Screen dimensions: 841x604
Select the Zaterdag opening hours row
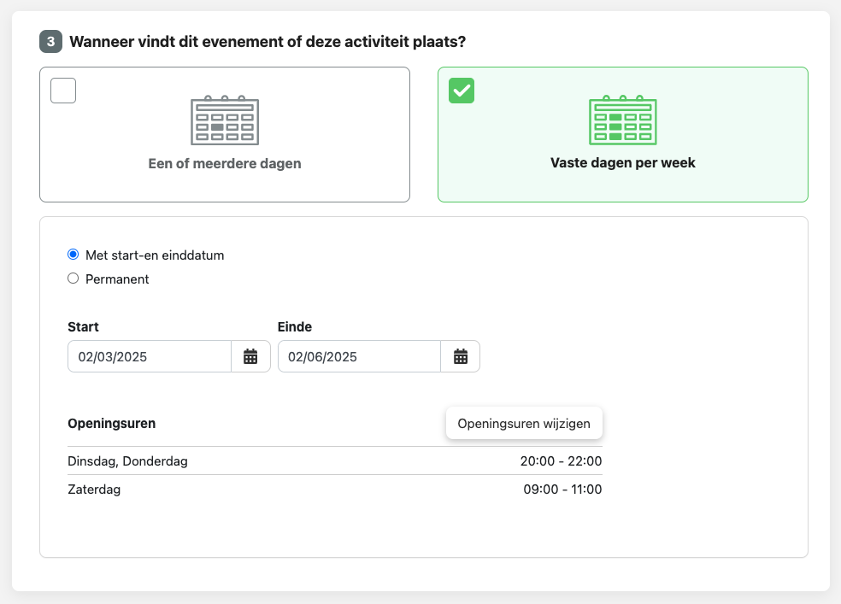click(x=94, y=490)
